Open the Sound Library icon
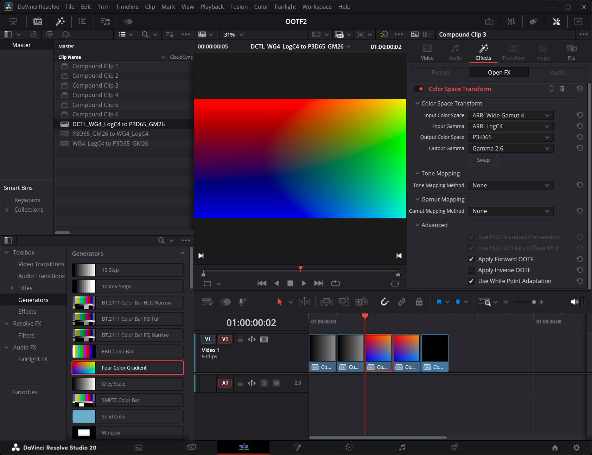Viewport: 592px width, 455px height. [105, 22]
